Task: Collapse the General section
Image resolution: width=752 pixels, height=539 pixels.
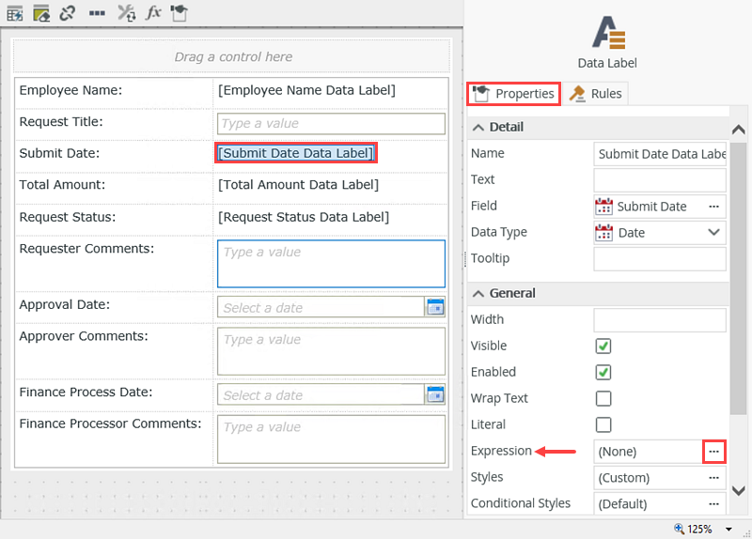Action: (x=478, y=293)
